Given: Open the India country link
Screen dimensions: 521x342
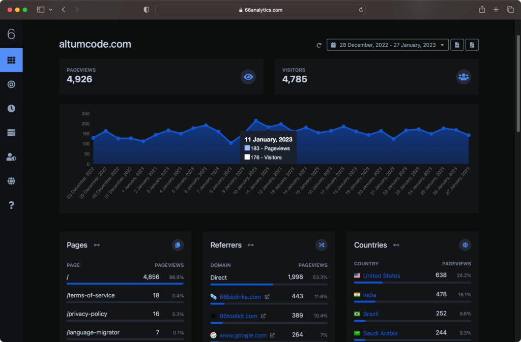Looking at the screenshot, I should [x=369, y=294].
